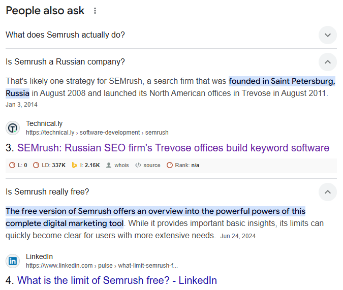Click the Technical.ly site favicon

click(x=13, y=127)
